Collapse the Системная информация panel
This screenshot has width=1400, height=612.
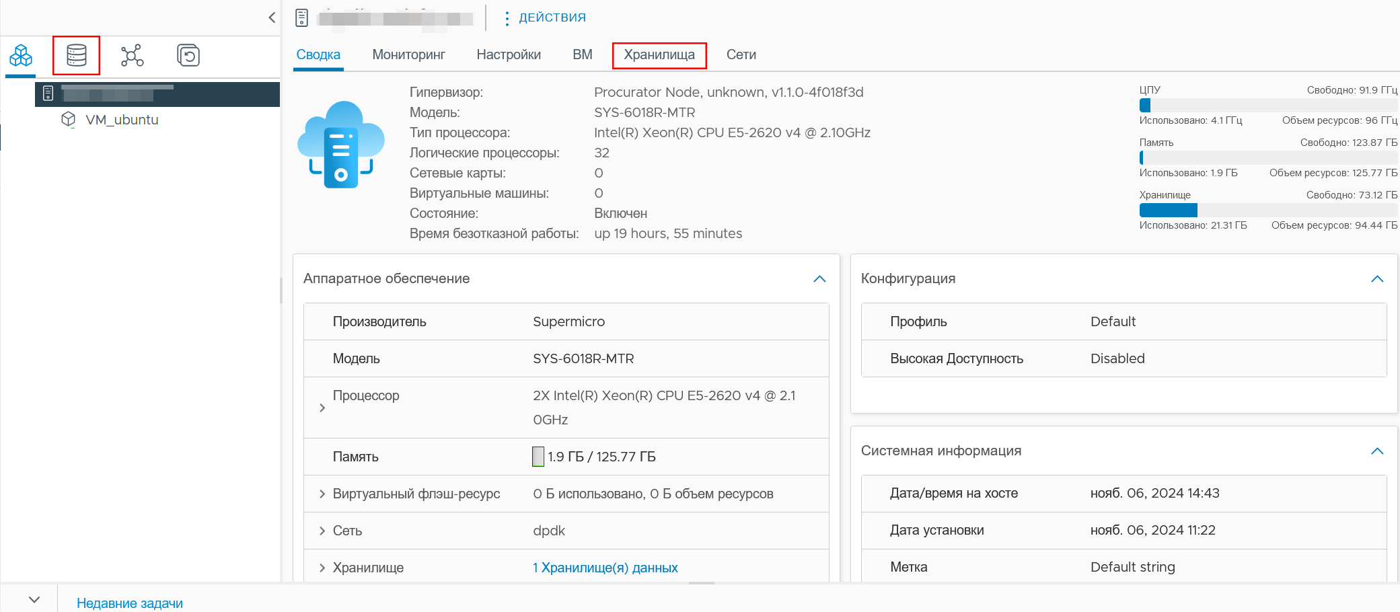click(1377, 451)
